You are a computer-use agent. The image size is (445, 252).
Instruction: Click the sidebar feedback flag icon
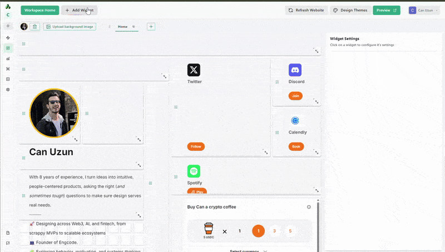tap(8, 243)
